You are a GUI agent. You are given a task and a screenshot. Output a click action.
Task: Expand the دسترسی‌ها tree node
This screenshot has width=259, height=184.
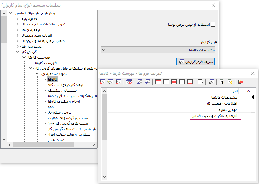coord(17,46)
